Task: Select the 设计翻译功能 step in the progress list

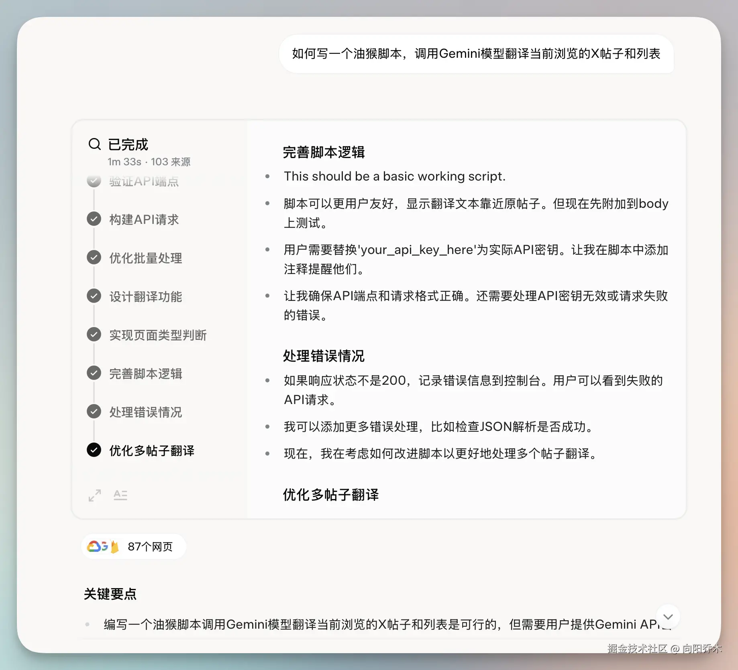Action: tap(135, 296)
